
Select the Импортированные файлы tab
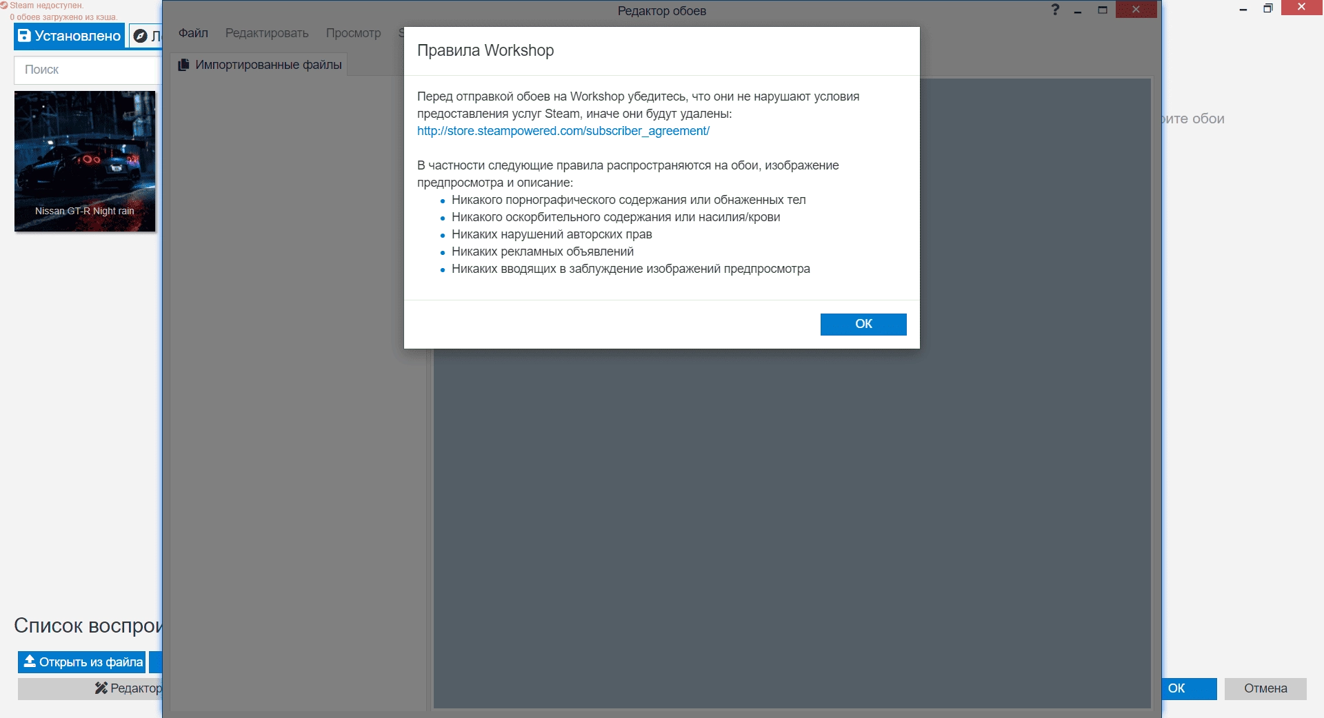point(259,65)
